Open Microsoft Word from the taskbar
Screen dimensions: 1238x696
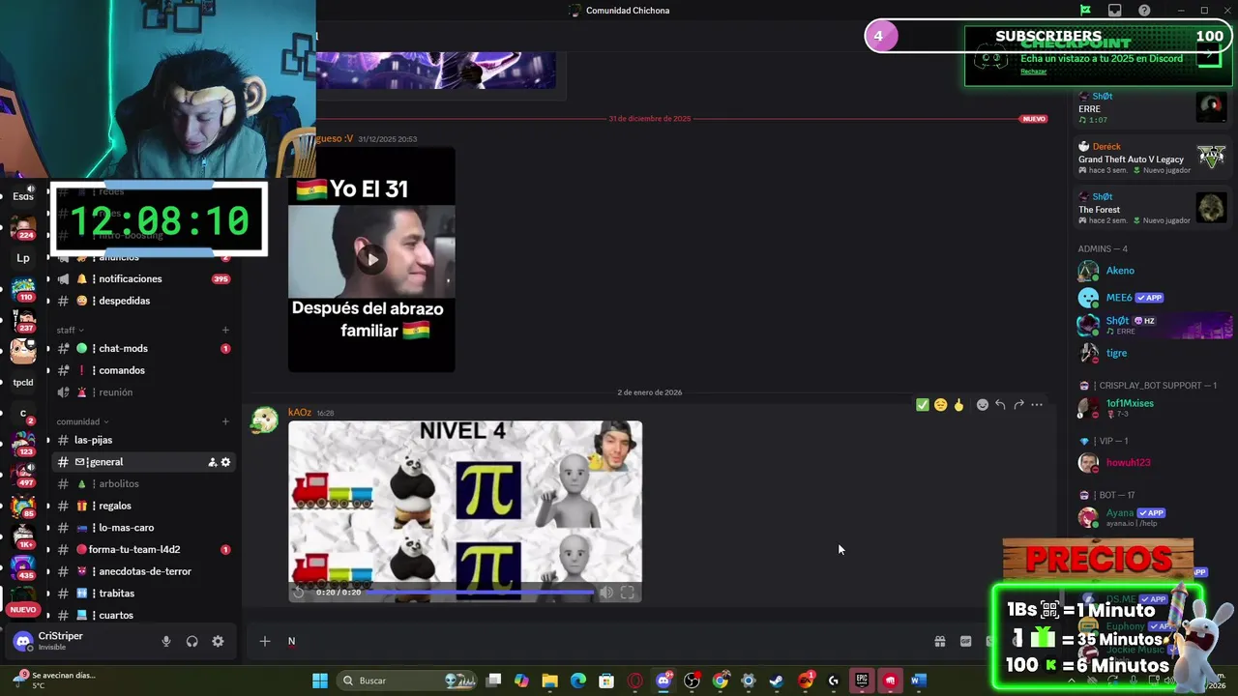pyautogui.click(x=918, y=681)
